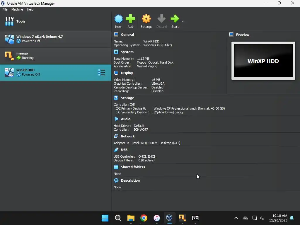Screen dimensions: 300x225
Task: Click the Description section speech icon
Action: [116, 180]
